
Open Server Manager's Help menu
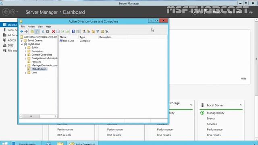[x=250, y=12]
